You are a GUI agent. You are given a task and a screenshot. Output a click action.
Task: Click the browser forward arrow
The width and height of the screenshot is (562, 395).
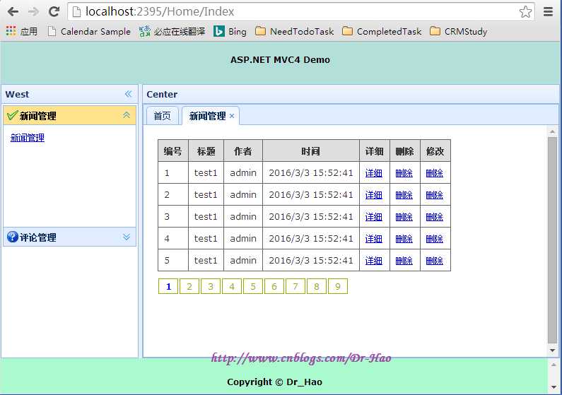click(33, 12)
